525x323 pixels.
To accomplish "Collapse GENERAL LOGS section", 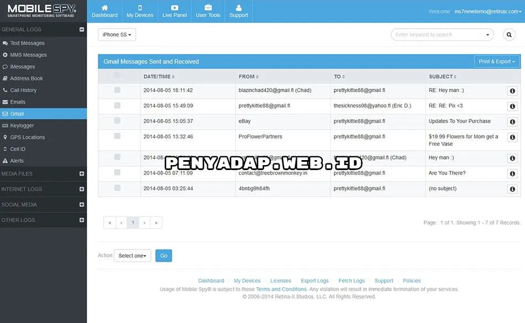I will [82, 29].
